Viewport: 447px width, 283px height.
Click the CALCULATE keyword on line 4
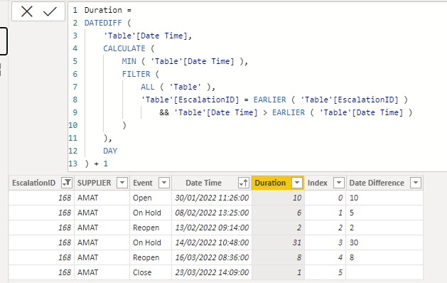pyautogui.click(x=124, y=48)
